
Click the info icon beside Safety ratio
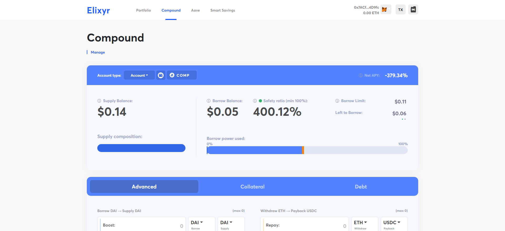coord(255,101)
